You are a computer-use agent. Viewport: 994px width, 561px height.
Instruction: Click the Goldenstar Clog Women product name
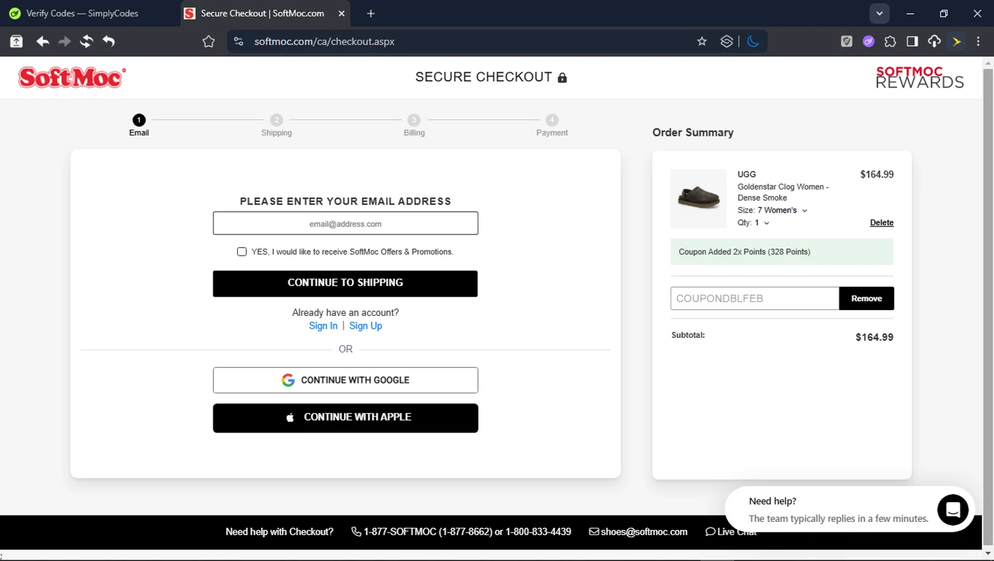tap(783, 193)
